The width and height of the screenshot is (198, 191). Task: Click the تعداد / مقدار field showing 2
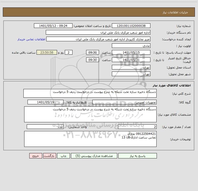pyautogui.click(x=137, y=127)
